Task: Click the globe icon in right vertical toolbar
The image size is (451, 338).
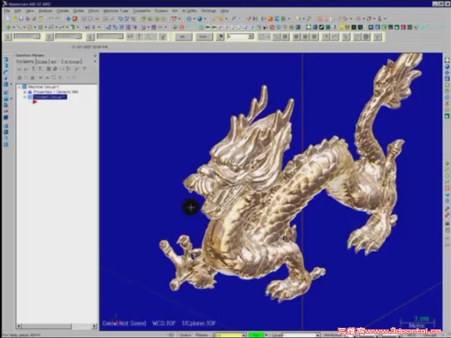Action: [447, 66]
